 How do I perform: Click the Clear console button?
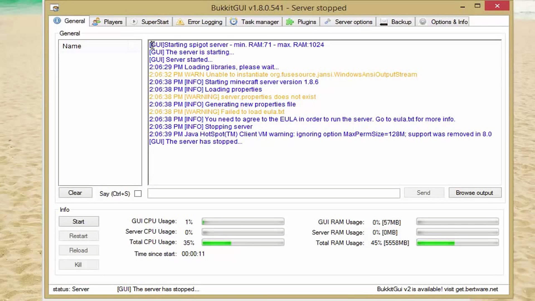pos(75,193)
